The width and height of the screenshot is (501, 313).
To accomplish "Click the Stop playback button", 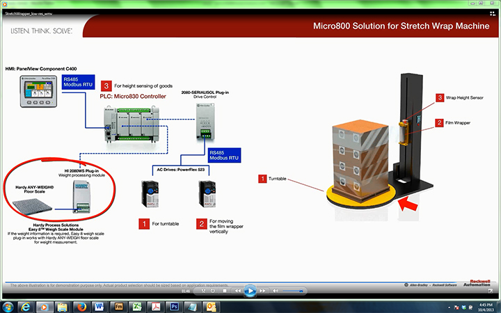I will click(x=225, y=291).
